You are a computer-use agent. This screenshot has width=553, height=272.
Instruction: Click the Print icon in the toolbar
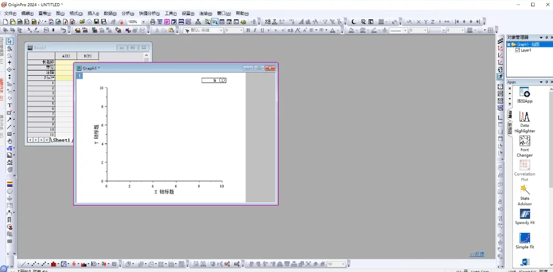pyautogui.click(x=153, y=22)
